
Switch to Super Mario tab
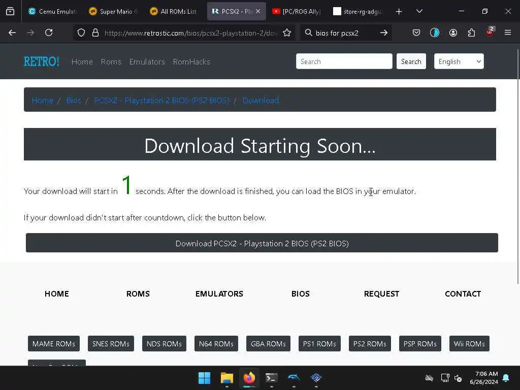tap(113, 11)
